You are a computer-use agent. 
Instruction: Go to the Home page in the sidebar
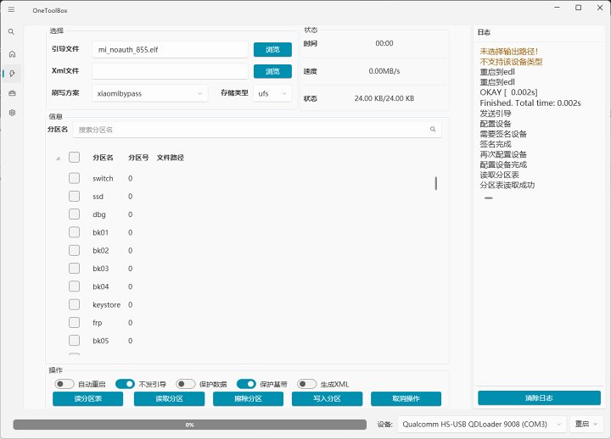click(x=12, y=53)
